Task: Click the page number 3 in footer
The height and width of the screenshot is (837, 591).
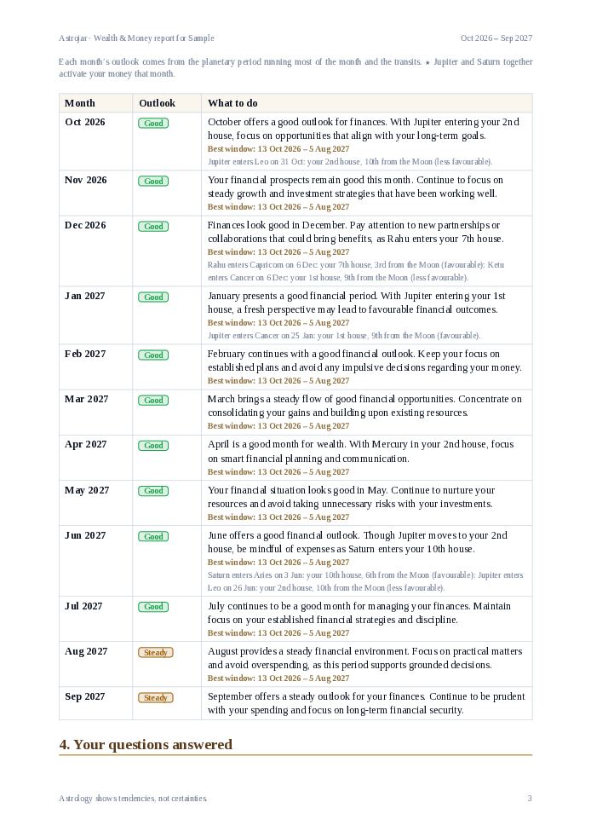Action: (530, 799)
